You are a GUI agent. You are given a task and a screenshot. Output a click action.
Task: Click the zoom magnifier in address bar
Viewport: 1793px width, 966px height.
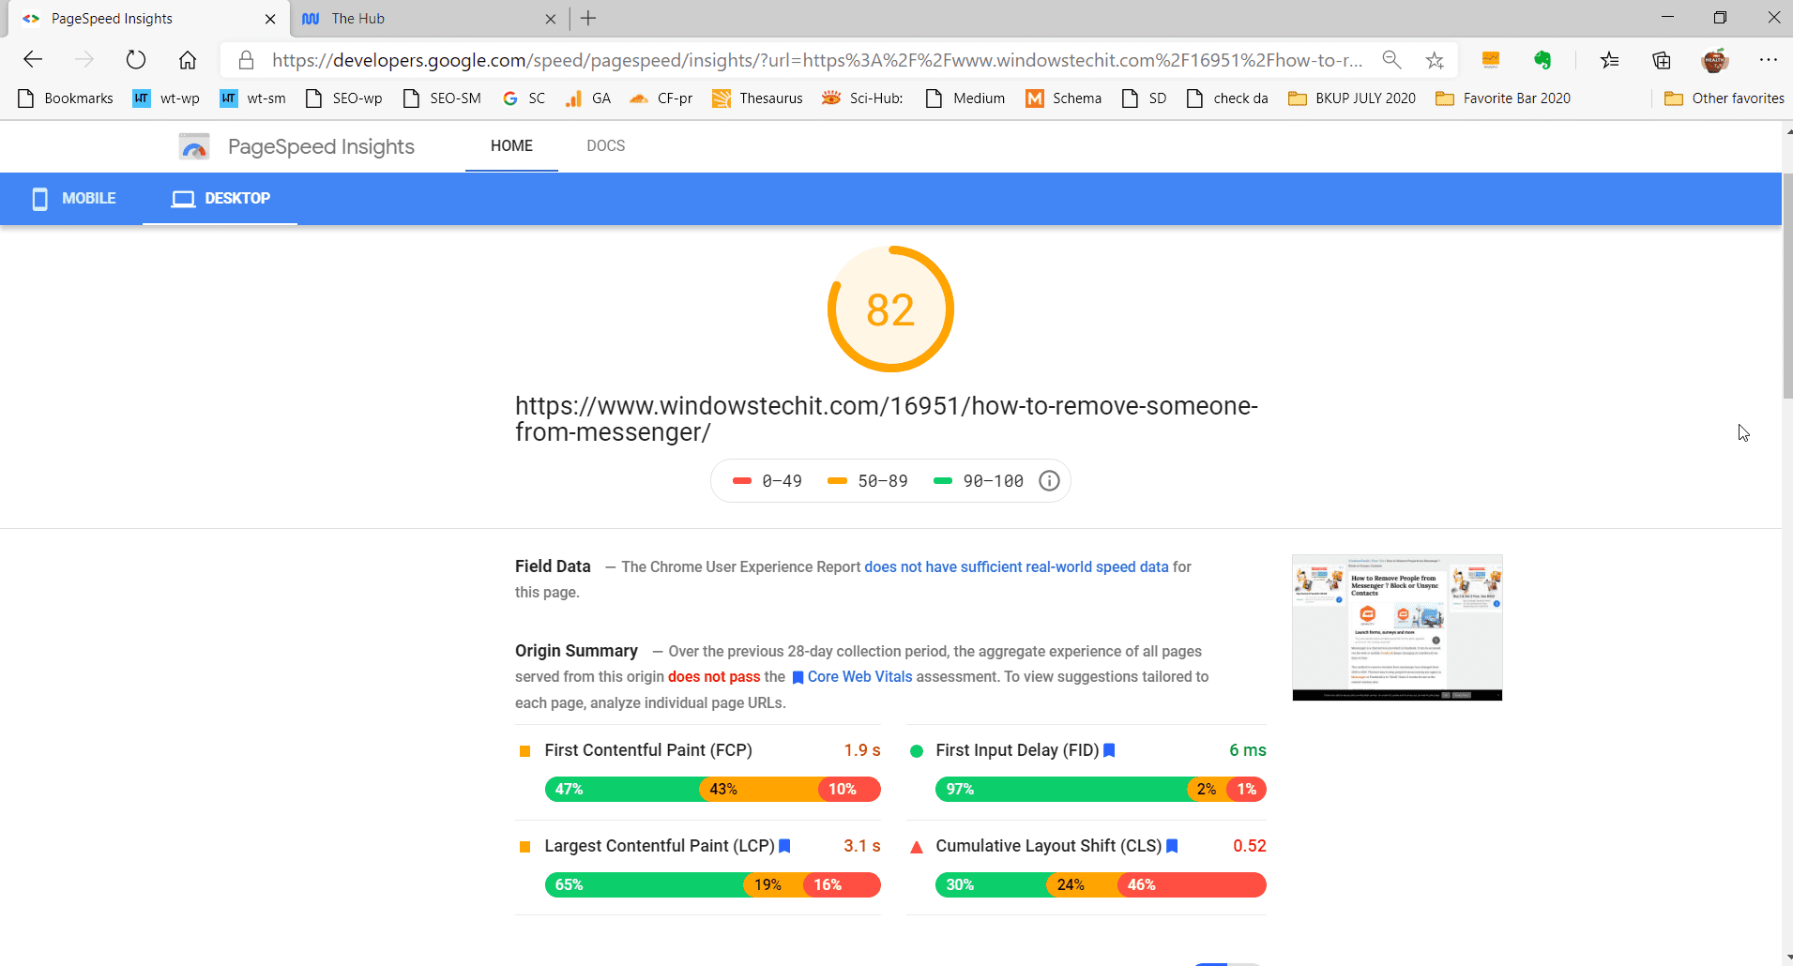(x=1391, y=60)
